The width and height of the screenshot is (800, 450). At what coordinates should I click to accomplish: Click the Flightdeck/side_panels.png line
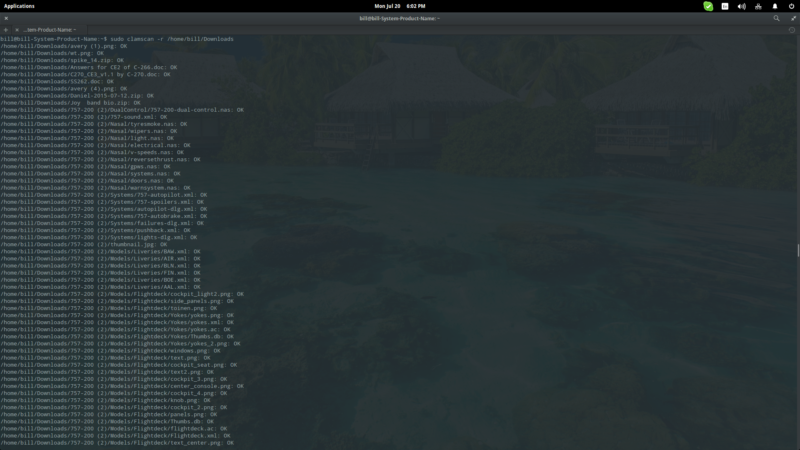click(117, 301)
